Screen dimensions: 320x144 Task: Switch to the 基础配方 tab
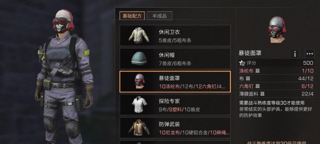[x=132, y=16]
